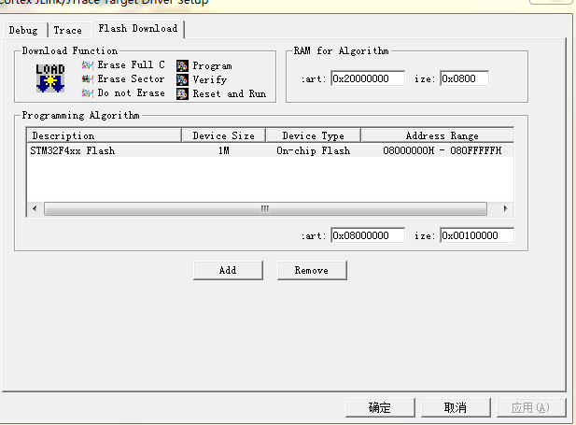Open the Flash Download tab
This screenshot has height=425, width=576.
tap(138, 29)
